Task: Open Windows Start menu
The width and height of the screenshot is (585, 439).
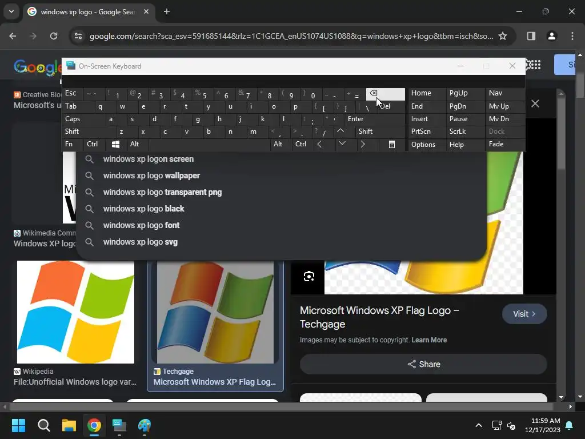Action: pyautogui.click(x=18, y=425)
